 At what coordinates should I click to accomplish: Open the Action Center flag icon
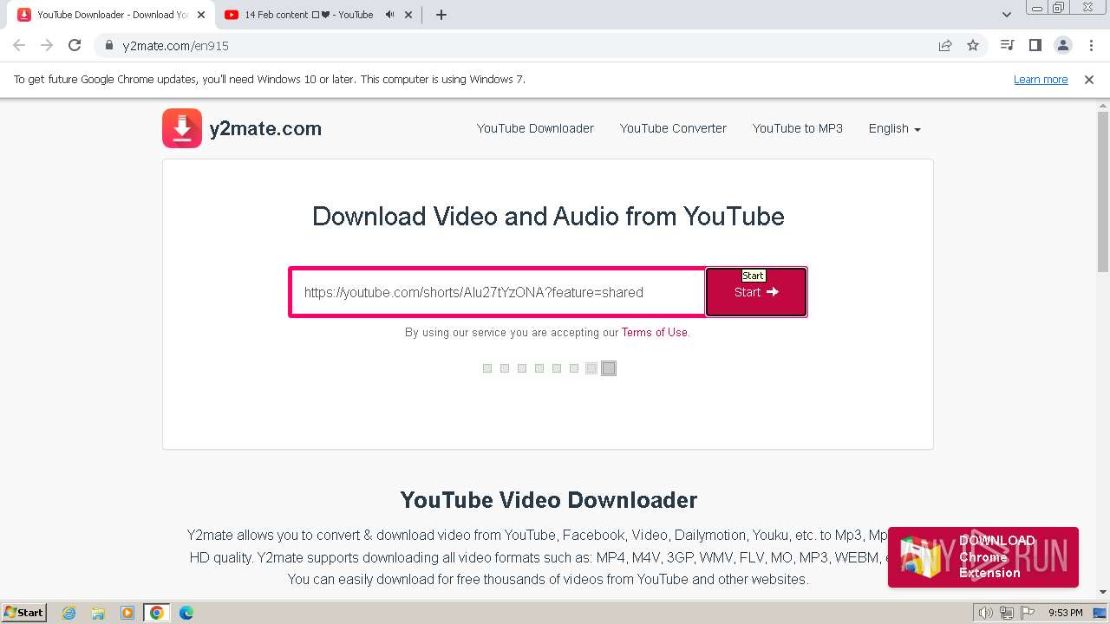1027,613
